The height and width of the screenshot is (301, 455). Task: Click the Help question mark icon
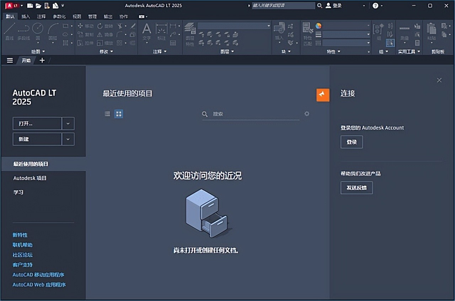[375, 6]
